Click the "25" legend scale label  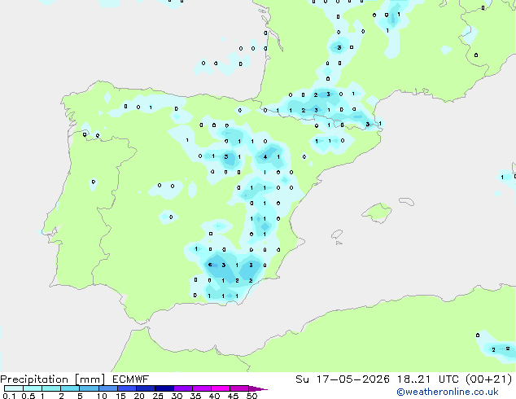click(158, 396)
